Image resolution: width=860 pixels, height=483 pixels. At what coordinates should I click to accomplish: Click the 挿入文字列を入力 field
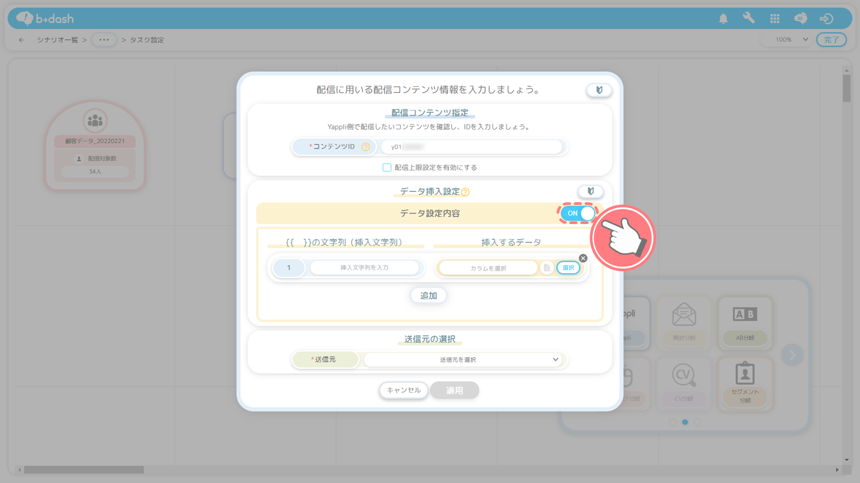364,268
